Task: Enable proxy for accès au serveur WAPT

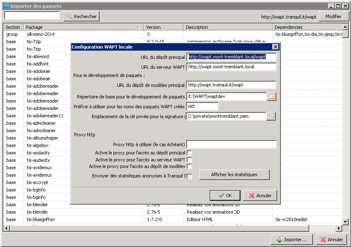Action: (x=189, y=160)
